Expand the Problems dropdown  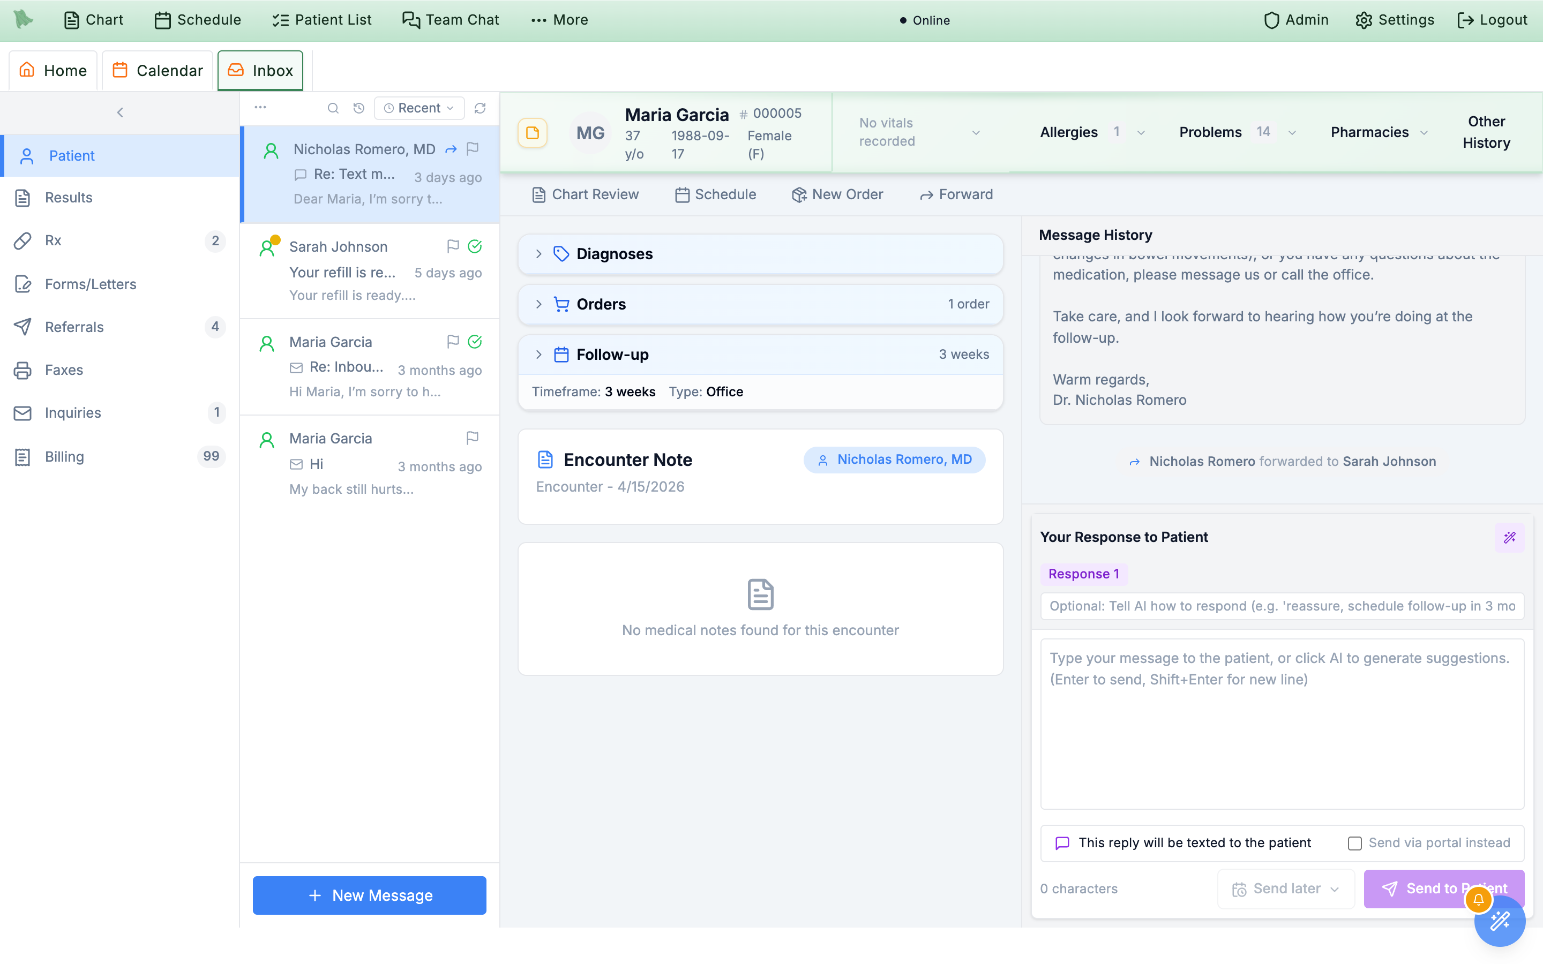pyautogui.click(x=1237, y=132)
